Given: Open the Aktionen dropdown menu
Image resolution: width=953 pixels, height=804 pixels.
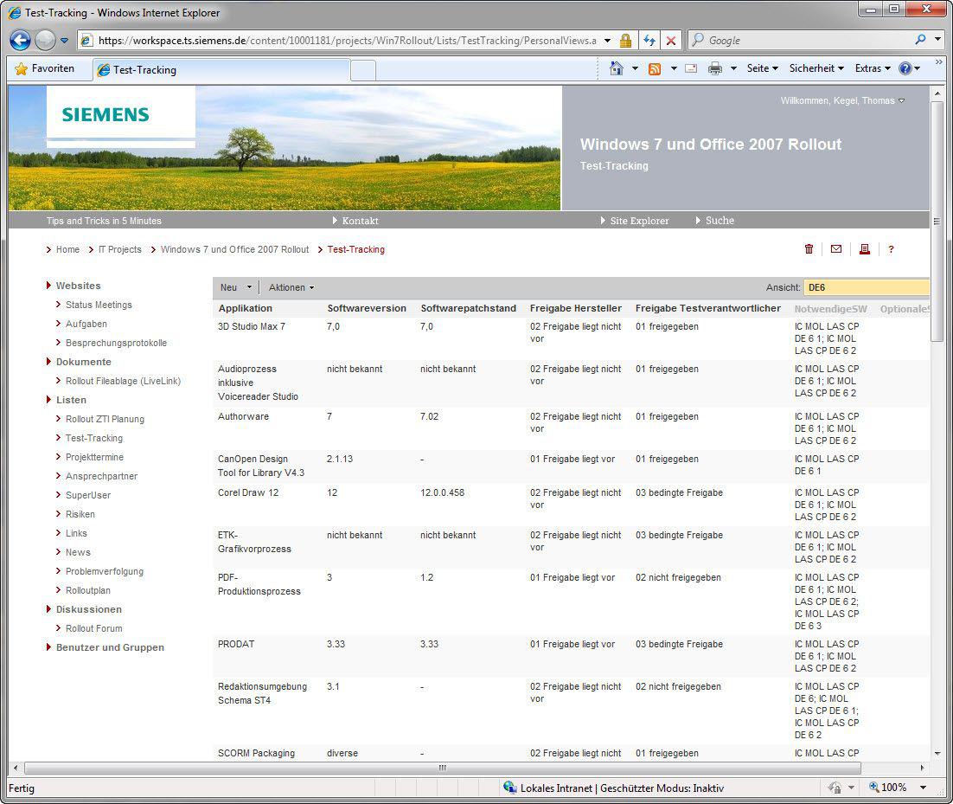Looking at the screenshot, I should [291, 287].
